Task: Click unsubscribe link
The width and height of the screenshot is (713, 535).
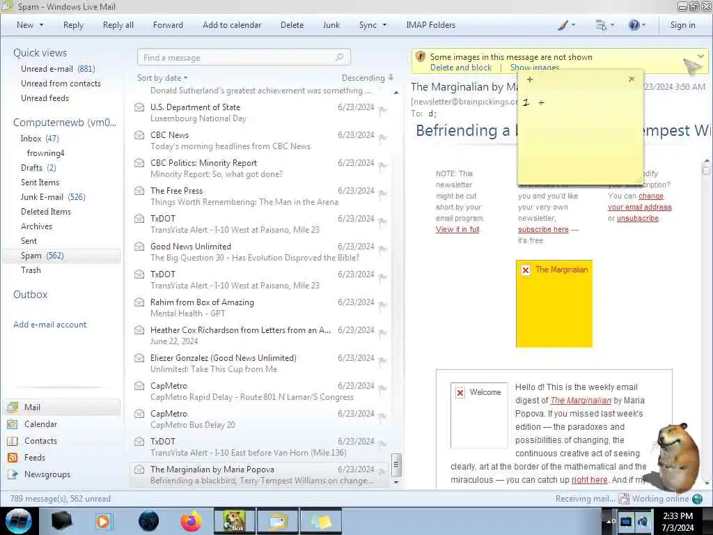Action: (638, 218)
